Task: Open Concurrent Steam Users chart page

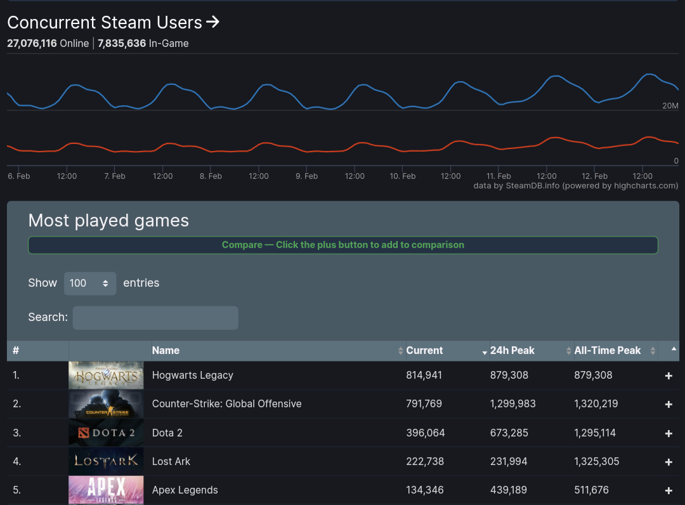Action: click(113, 23)
